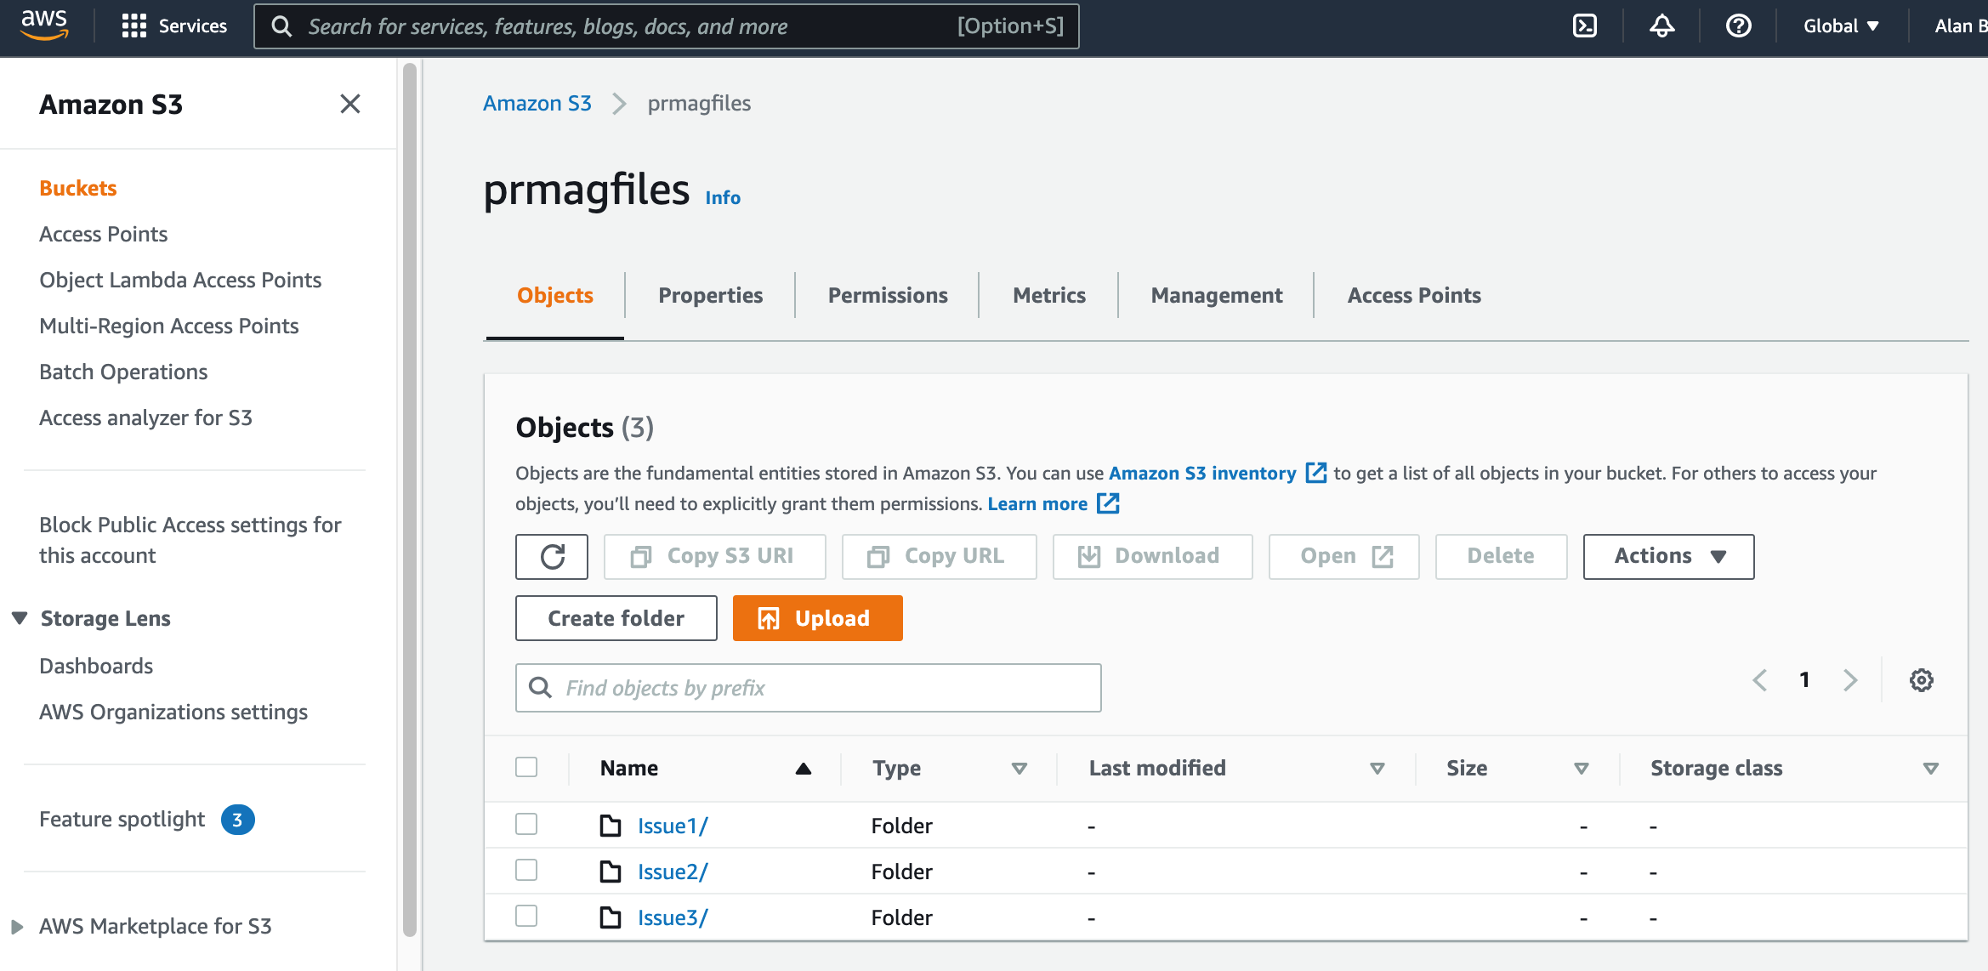Check the Issue3/ folder checkbox

tap(526, 917)
